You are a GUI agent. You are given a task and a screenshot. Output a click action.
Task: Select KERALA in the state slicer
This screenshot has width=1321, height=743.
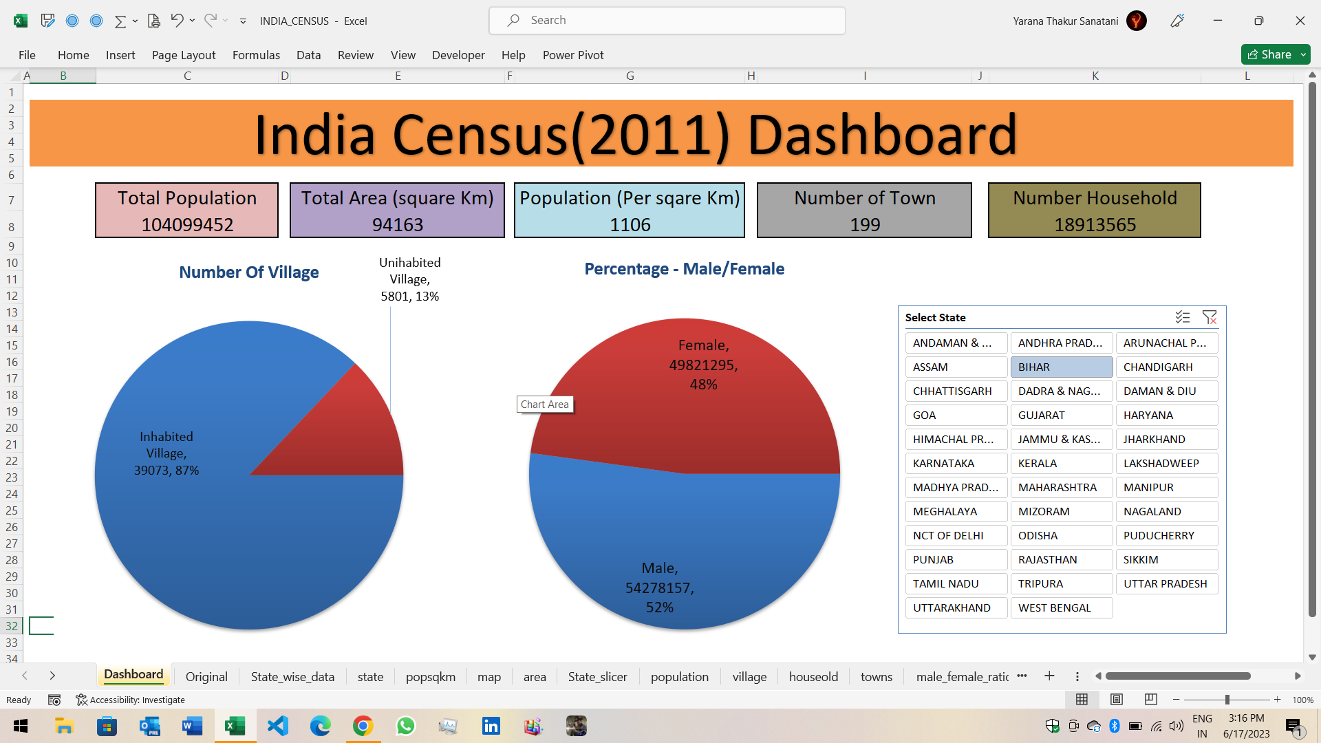[1061, 463]
